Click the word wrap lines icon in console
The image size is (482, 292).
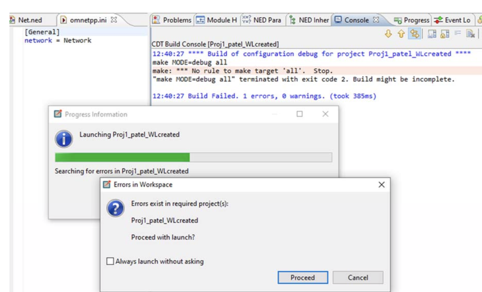click(x=458, y=33)
